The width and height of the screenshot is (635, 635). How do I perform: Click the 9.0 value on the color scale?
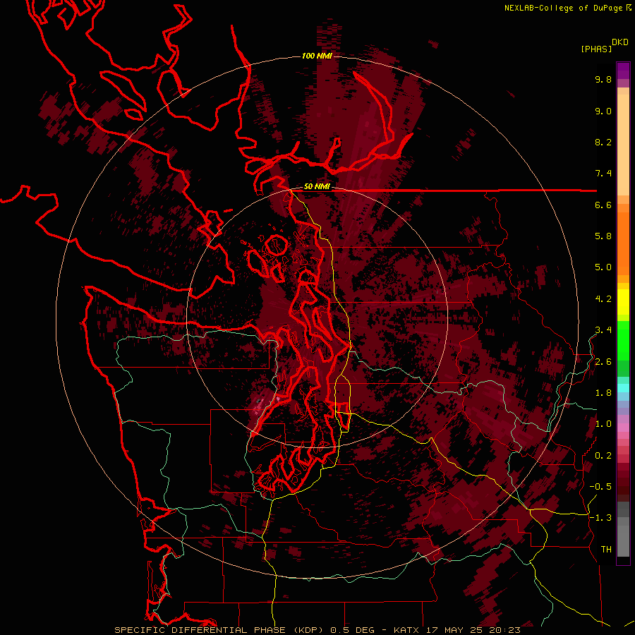tap(603, 111)
